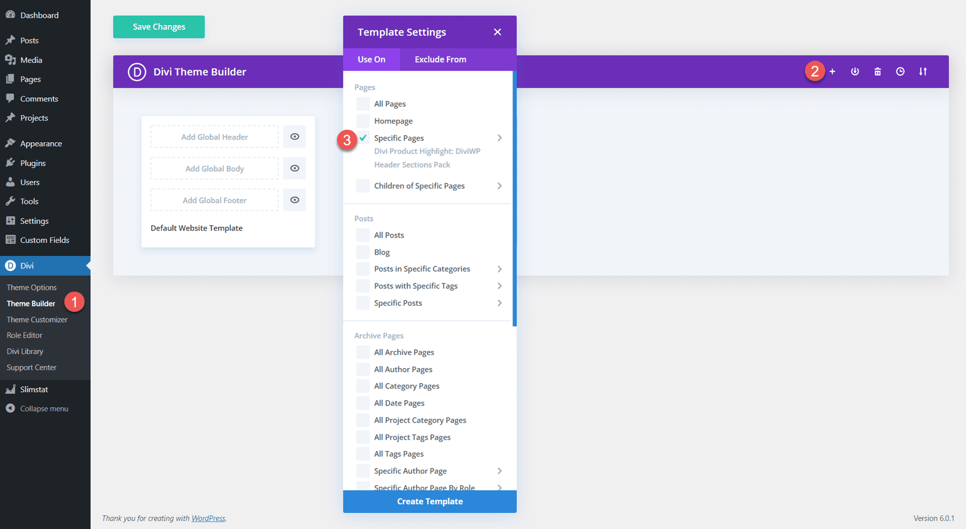Switch to the Exclude From tab

coord(440,59)
